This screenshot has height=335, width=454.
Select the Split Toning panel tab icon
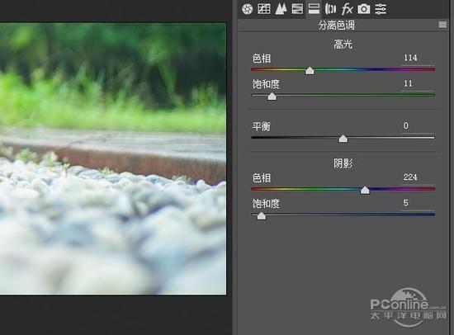click(x=314, y=9)
